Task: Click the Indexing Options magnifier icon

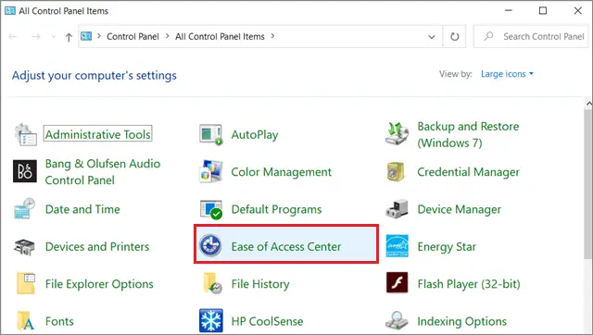Action: pos(397,320)
